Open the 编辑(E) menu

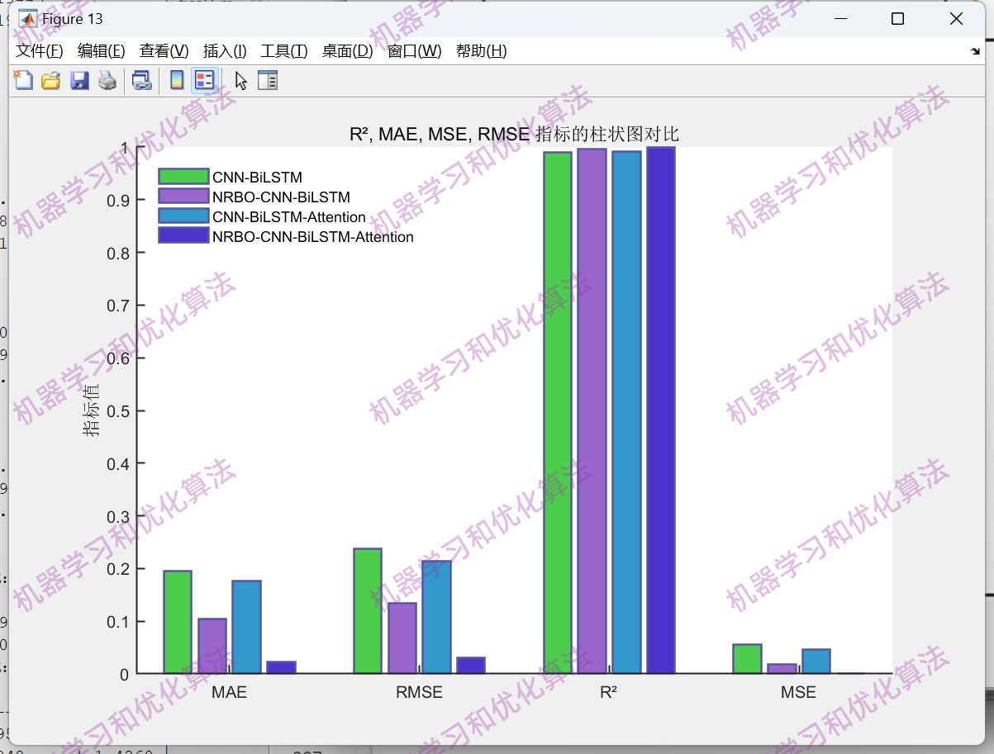tap(102, 51)
